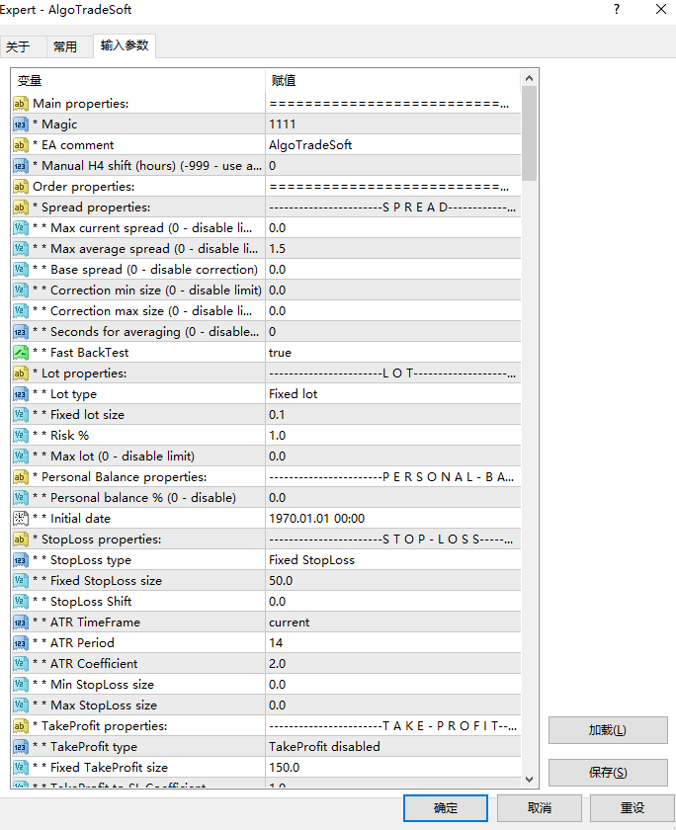Click the double icon beside Fixed lot size

20,415
